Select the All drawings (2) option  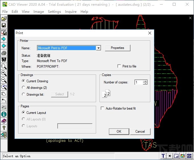[x=23, y=87]
